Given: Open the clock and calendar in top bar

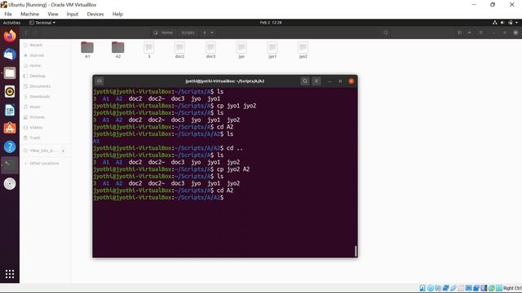Looking at the screenshot, I should click(271, 23).
